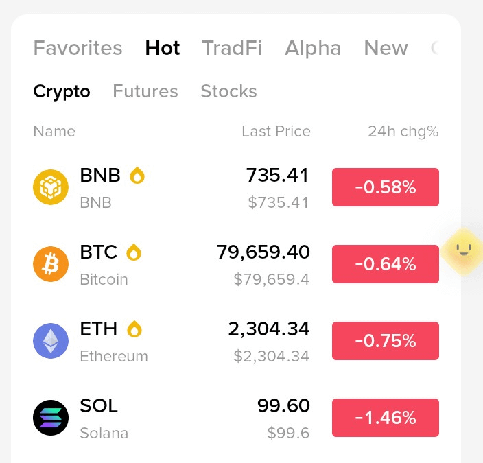Viewport: 483px width, 463px height.
Task: Click the Bitcoin orange logo icon
Action: (51, 264)
